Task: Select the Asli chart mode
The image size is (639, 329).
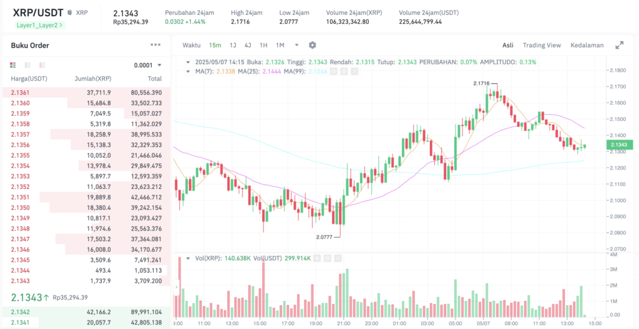Action: click(x=508, y=45)
